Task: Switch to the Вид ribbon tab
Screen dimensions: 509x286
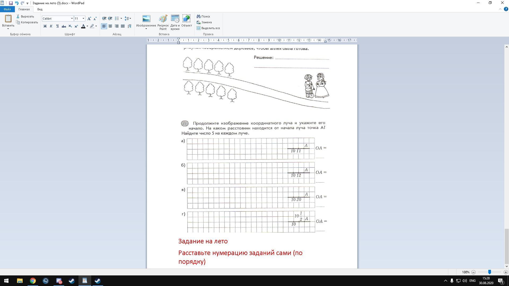Action: tap(40, 9)
